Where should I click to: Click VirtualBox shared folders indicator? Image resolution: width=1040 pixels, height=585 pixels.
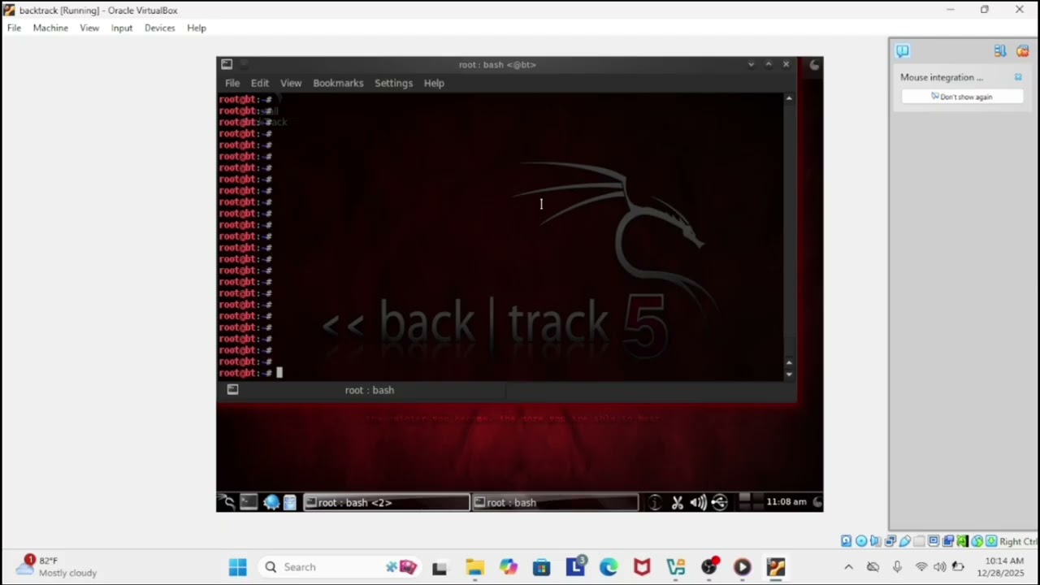[x=919, y=541]
